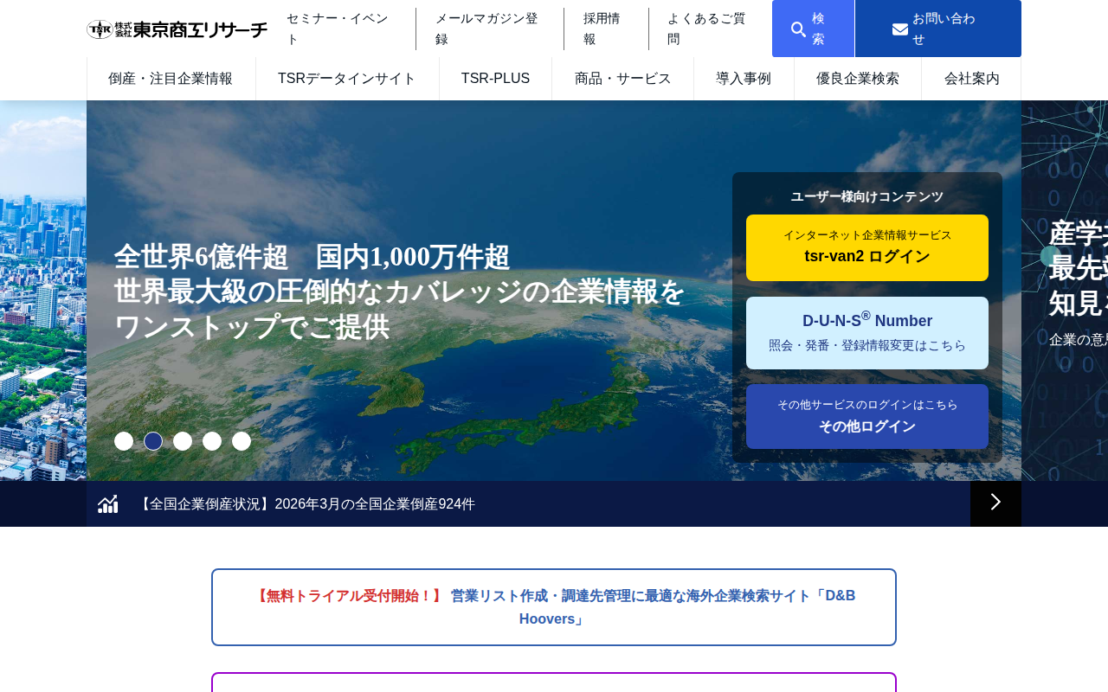
Task: Open the 商品・サービス menu
Action: pos(623,79)
